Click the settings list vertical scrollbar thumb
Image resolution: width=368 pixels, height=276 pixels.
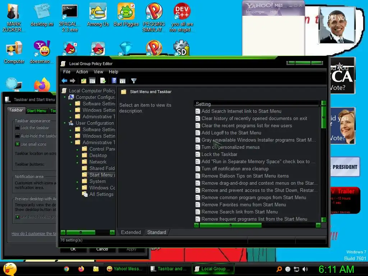pyautogui.click(x=323, y=117)
